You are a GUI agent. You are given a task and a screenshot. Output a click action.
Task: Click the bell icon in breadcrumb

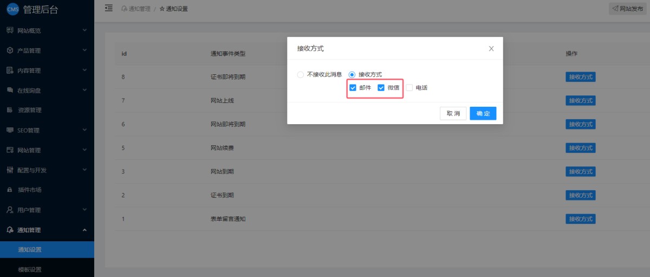pos(124,9)
